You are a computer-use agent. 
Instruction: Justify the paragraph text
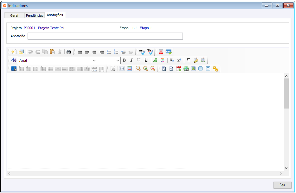pyautogui.click(x=80, y=52)
